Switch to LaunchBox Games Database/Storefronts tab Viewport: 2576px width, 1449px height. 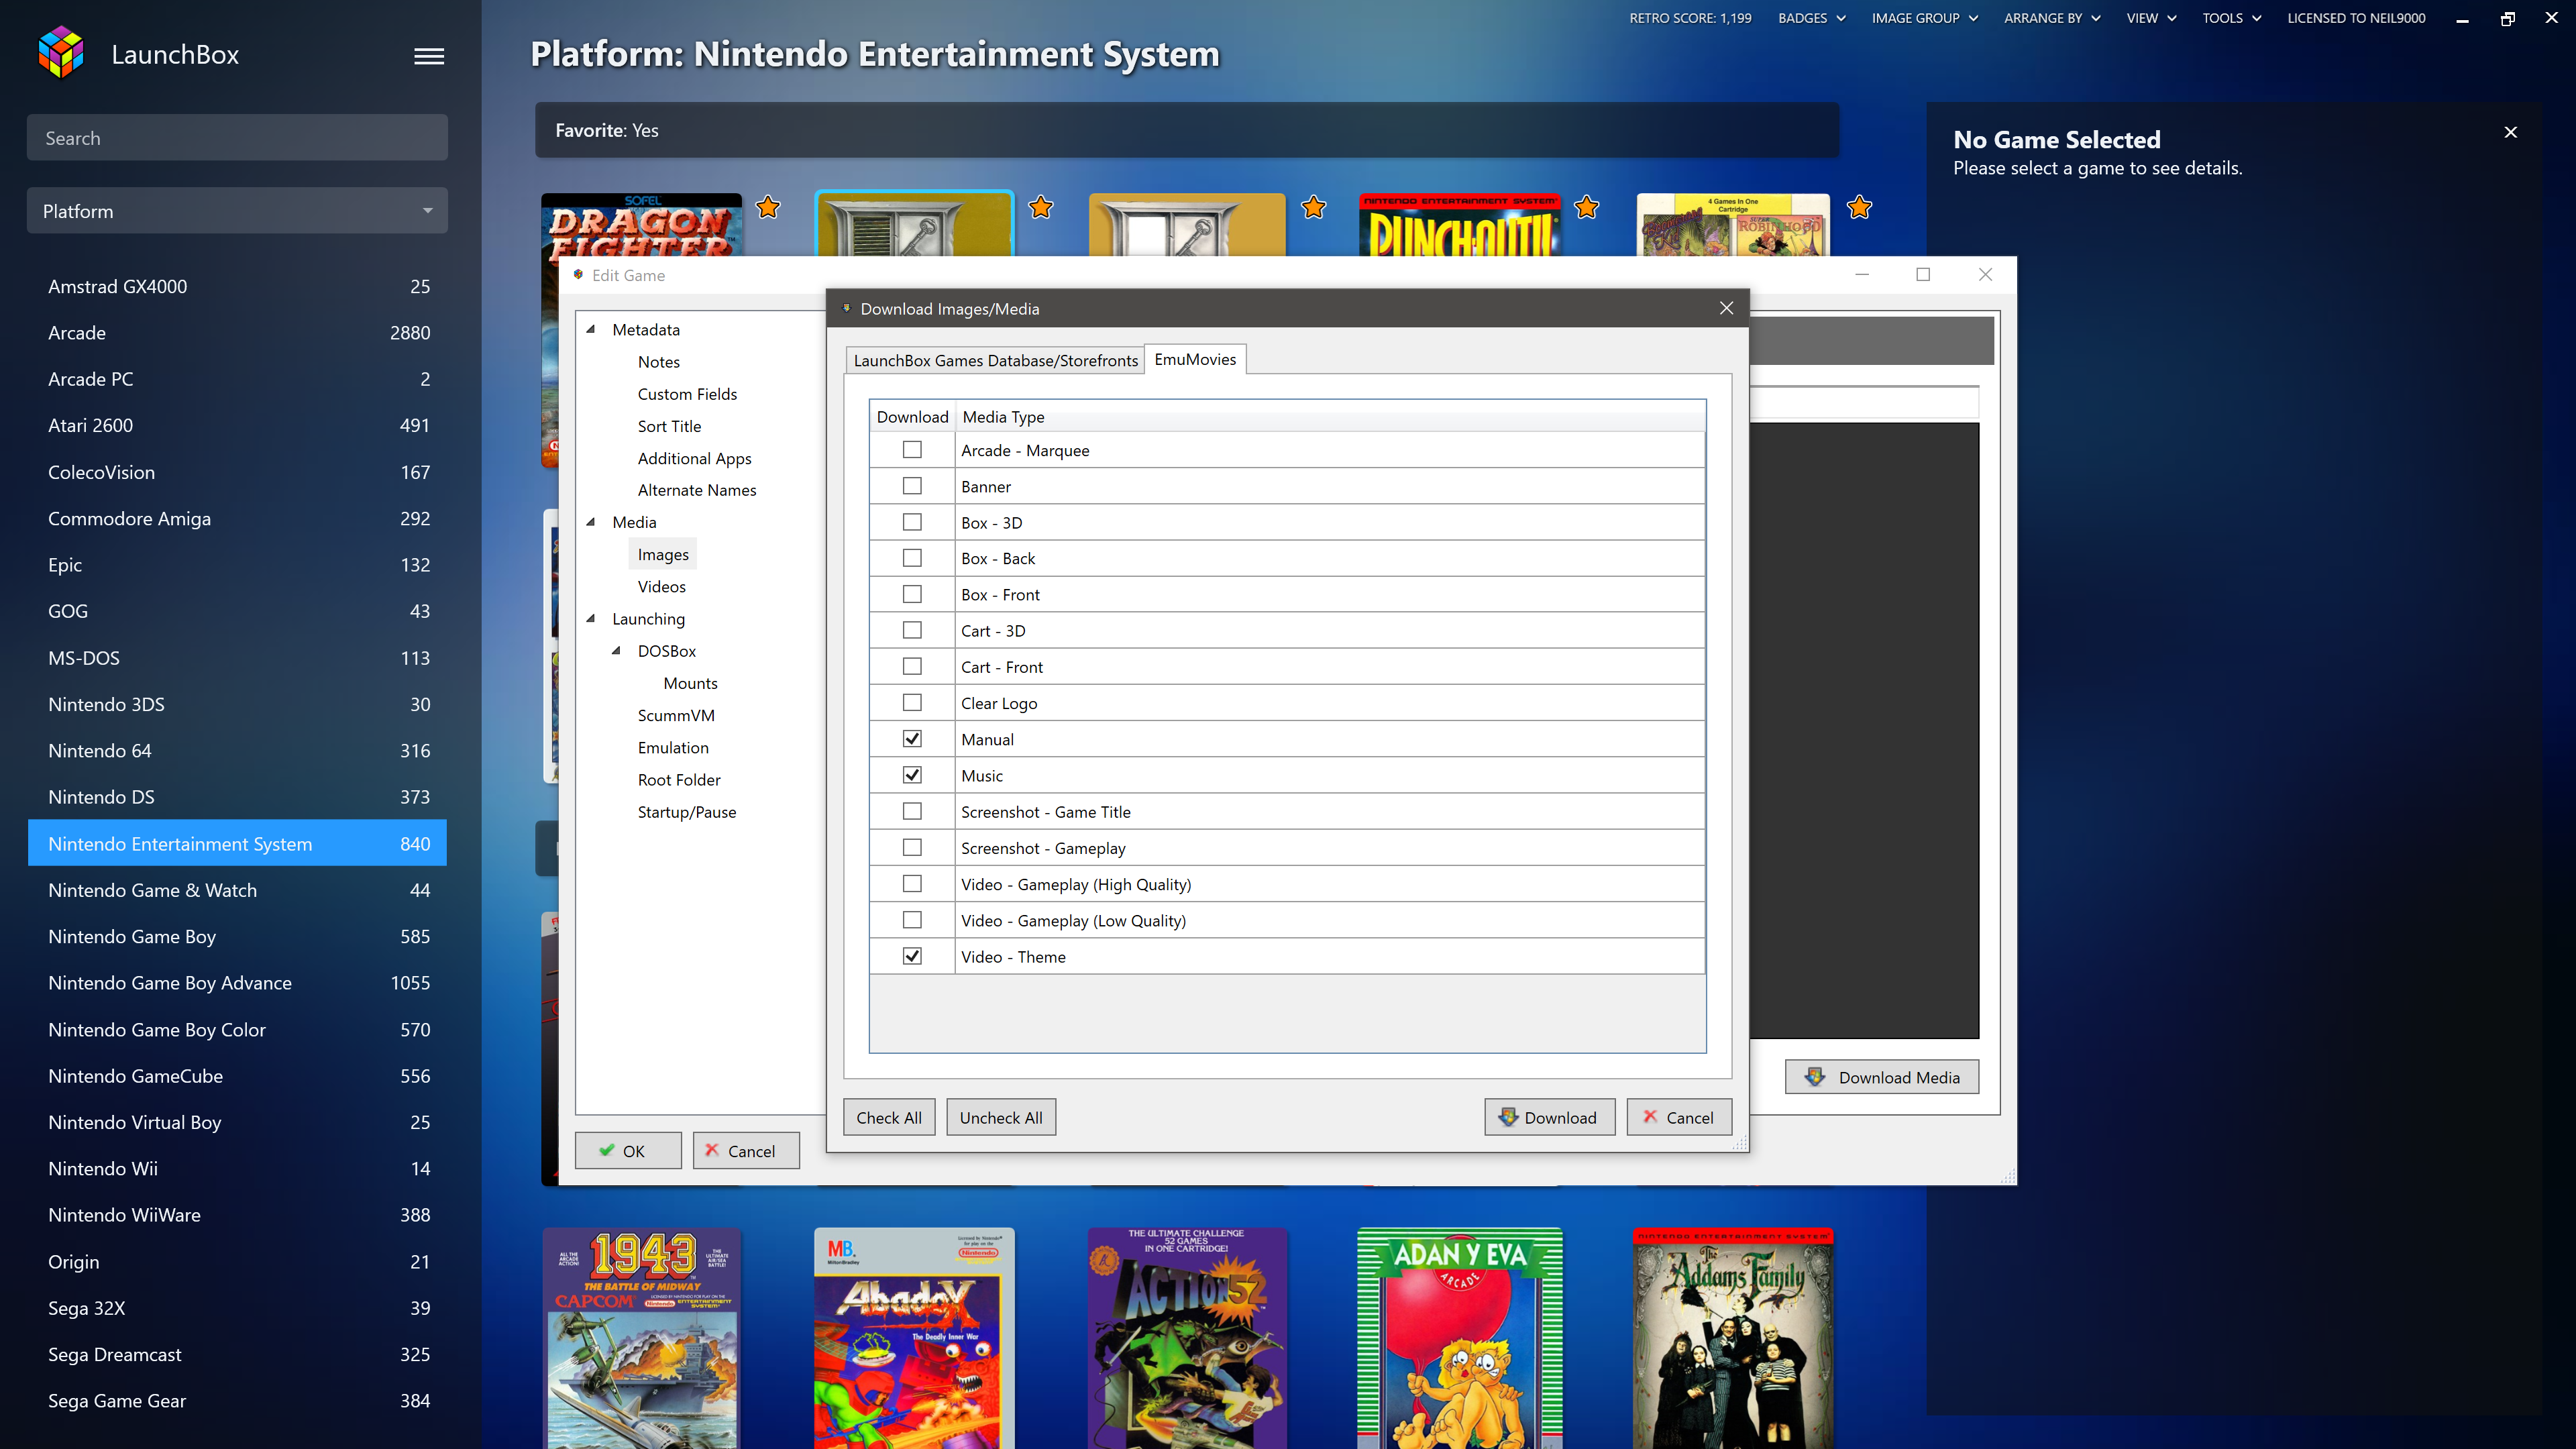click(x=995, y=360)
